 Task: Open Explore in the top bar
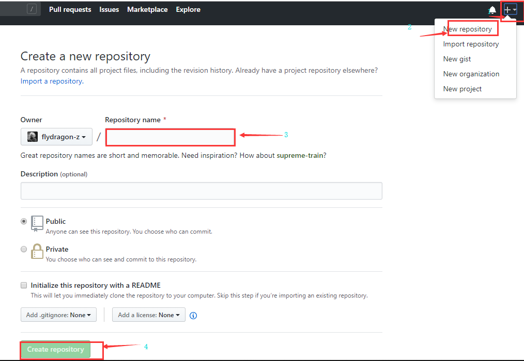pyautogui.click(x=188, y=10)
